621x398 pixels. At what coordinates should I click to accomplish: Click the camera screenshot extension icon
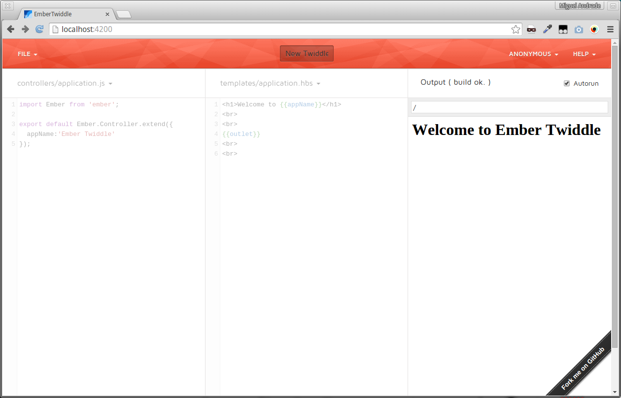[579, 30]
